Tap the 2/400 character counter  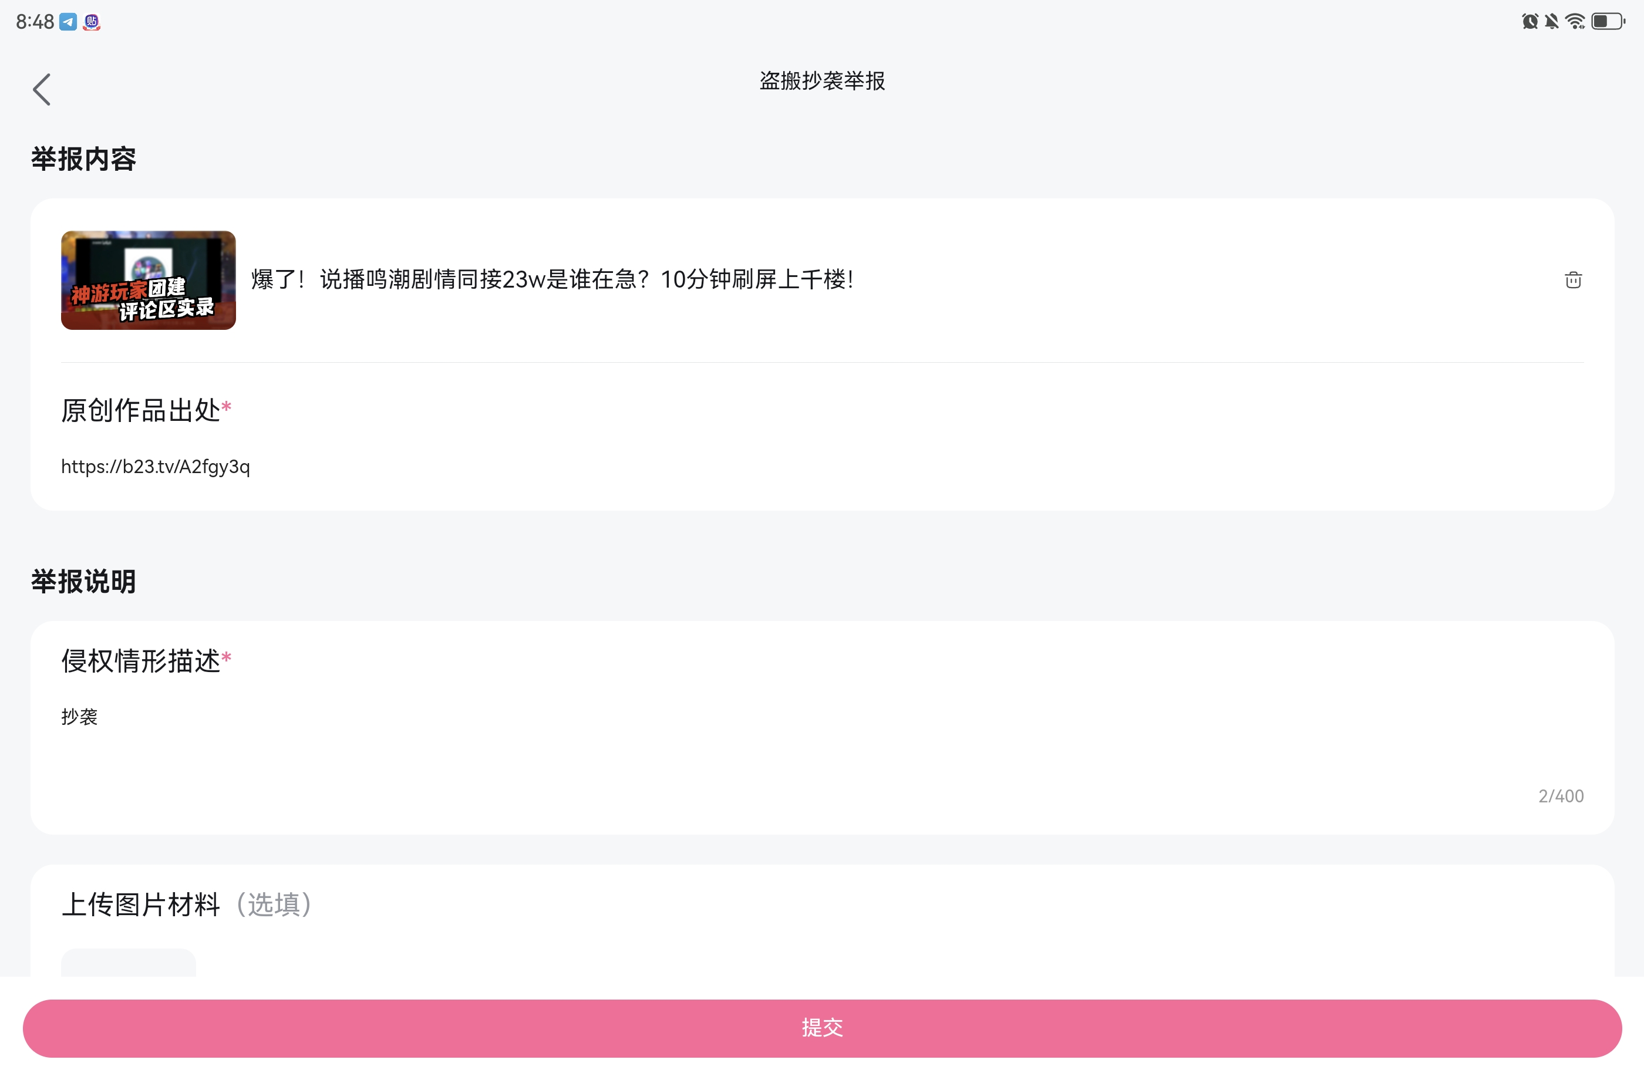1561,796
